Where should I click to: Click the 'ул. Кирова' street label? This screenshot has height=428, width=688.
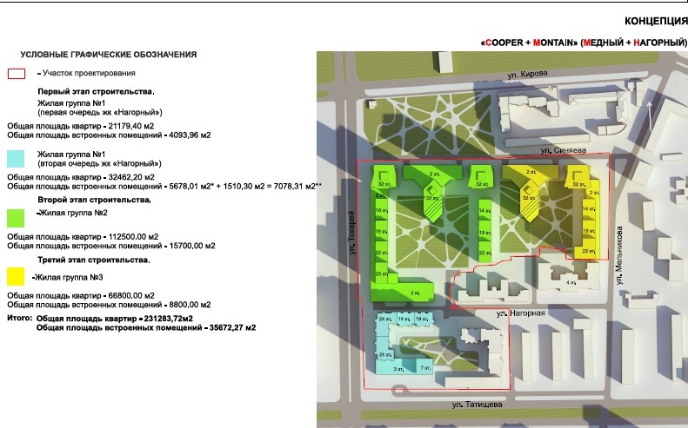[x=527, y=76]
